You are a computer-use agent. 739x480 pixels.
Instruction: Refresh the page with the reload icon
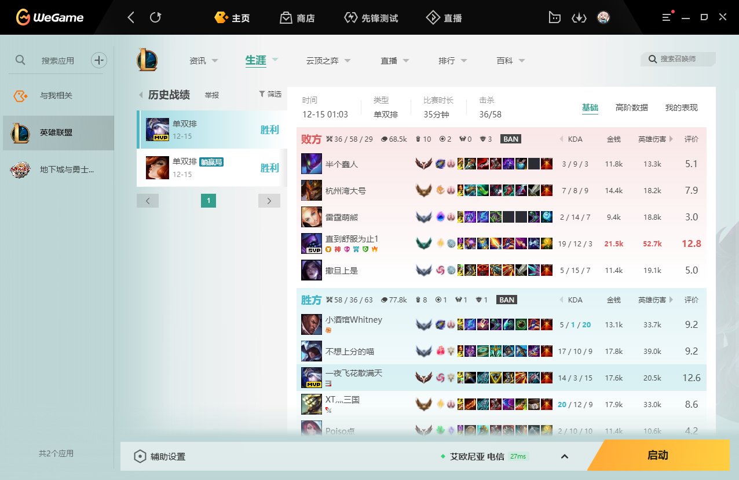[155, 17]
